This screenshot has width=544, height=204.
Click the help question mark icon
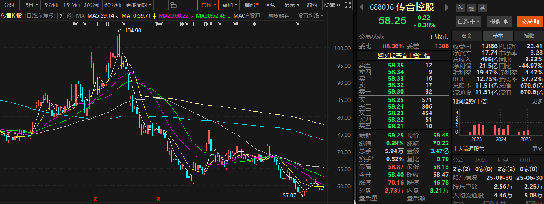point(61,16)
